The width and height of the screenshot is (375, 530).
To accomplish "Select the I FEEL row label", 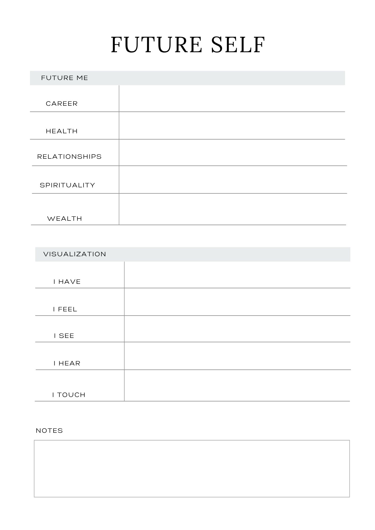I will pyautogui.click(x=65, y=309).
